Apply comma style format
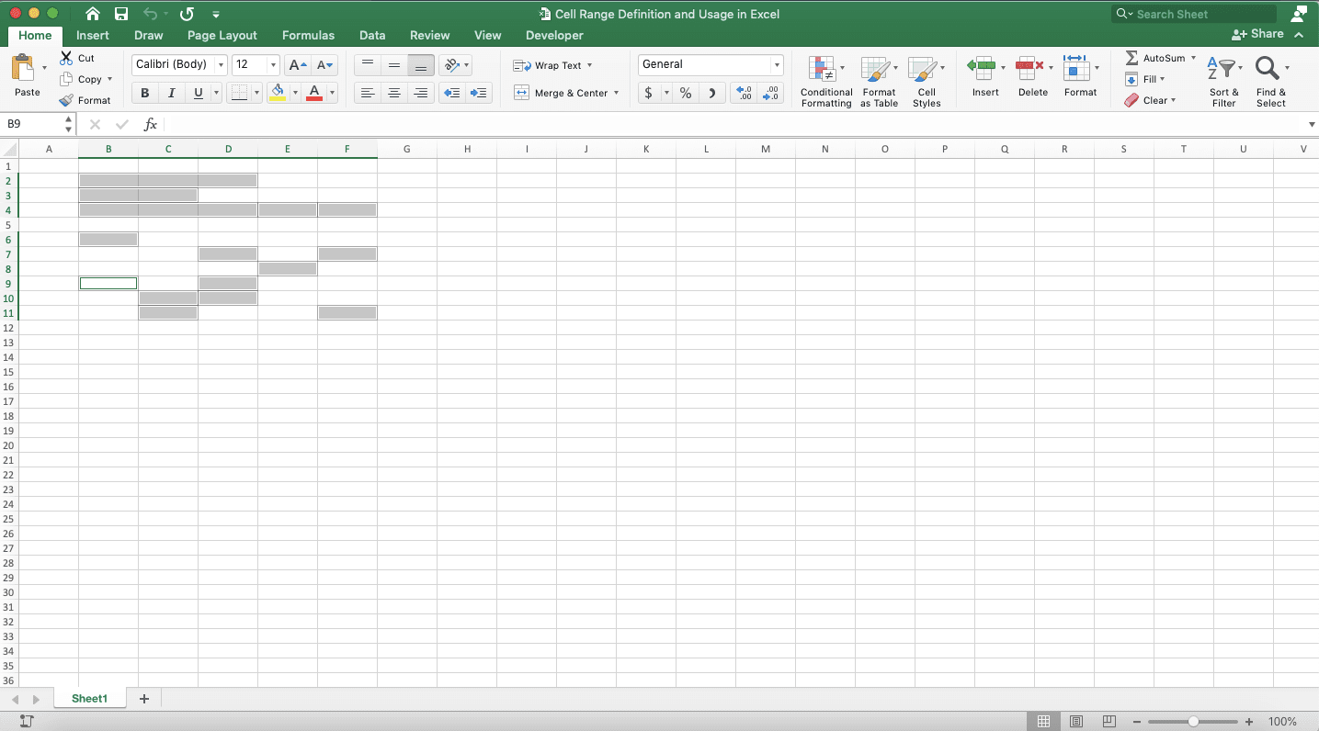1319x731 pixels. 711,93
